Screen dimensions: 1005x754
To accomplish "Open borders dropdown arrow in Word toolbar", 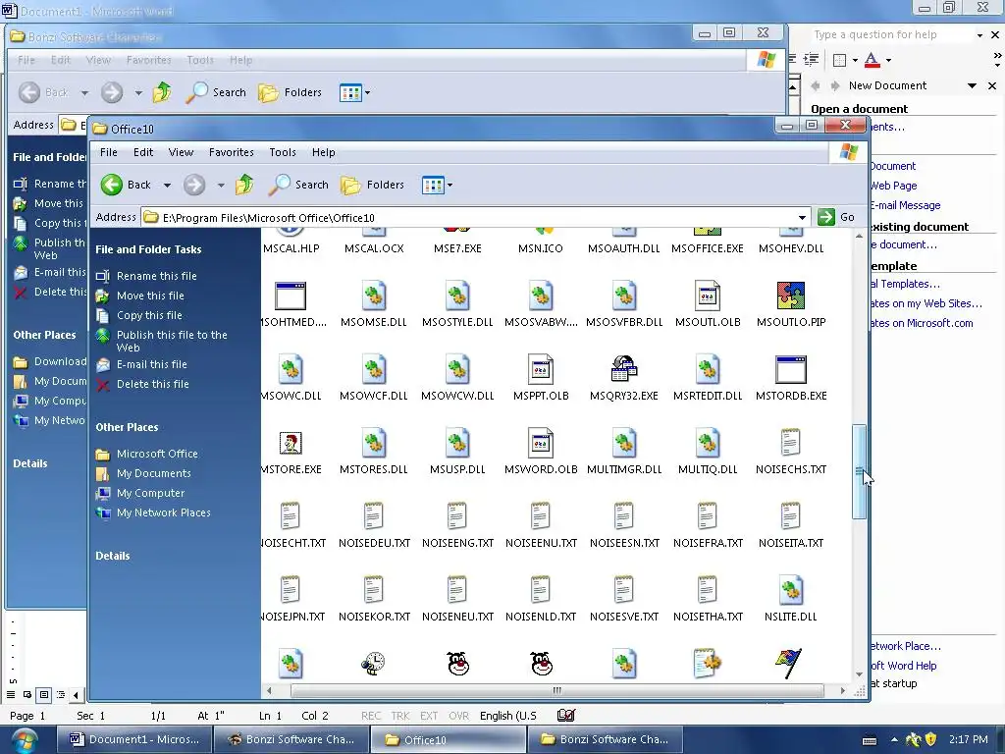I will 855,60.
